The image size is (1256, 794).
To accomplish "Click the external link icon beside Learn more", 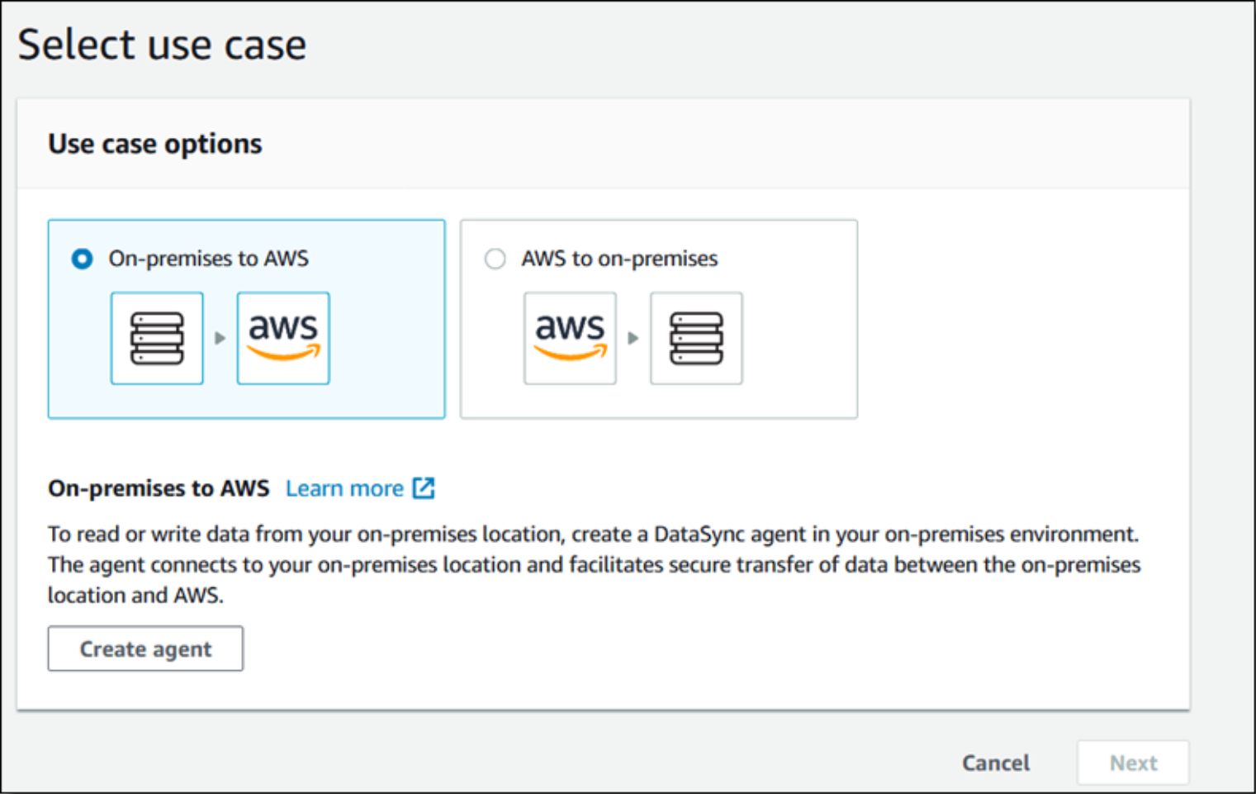I will click(424, 487).
